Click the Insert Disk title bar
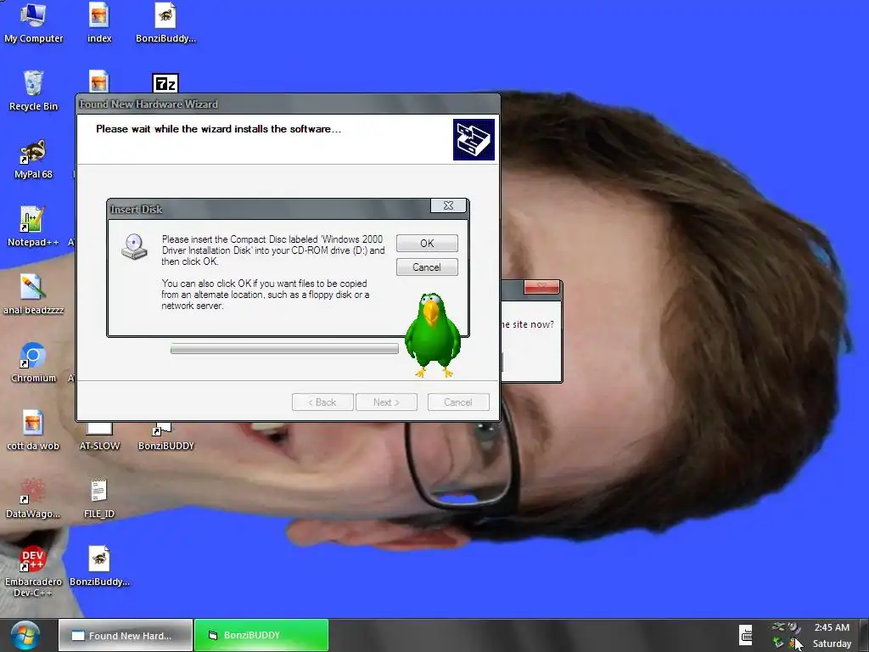Viewport: 869px width, 652px height. coord(269,209)
